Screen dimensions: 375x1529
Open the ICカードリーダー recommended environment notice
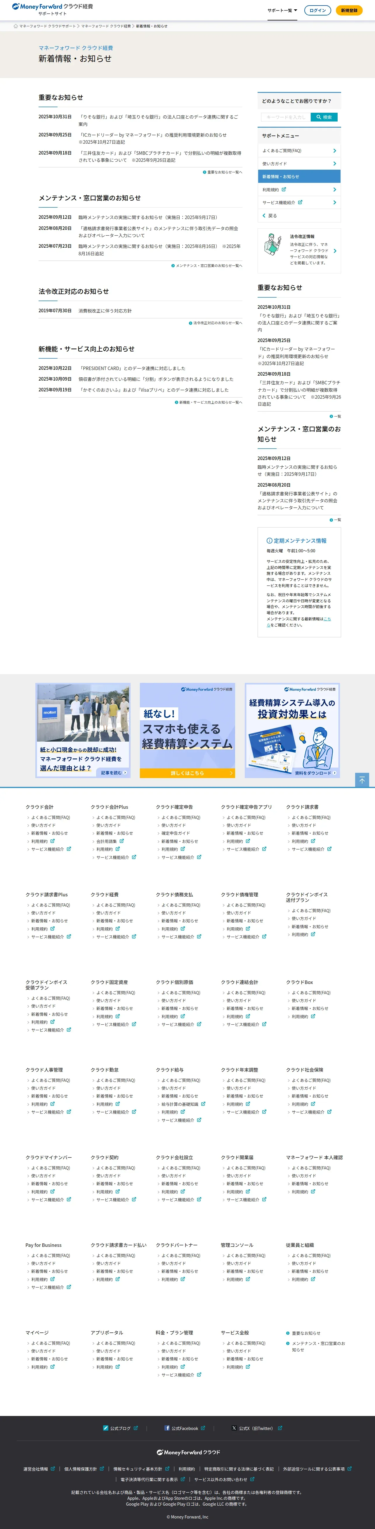point(152,138)
